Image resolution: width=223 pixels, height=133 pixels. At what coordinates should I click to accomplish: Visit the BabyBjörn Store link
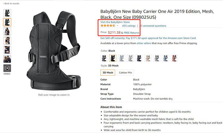click(115, 22)
